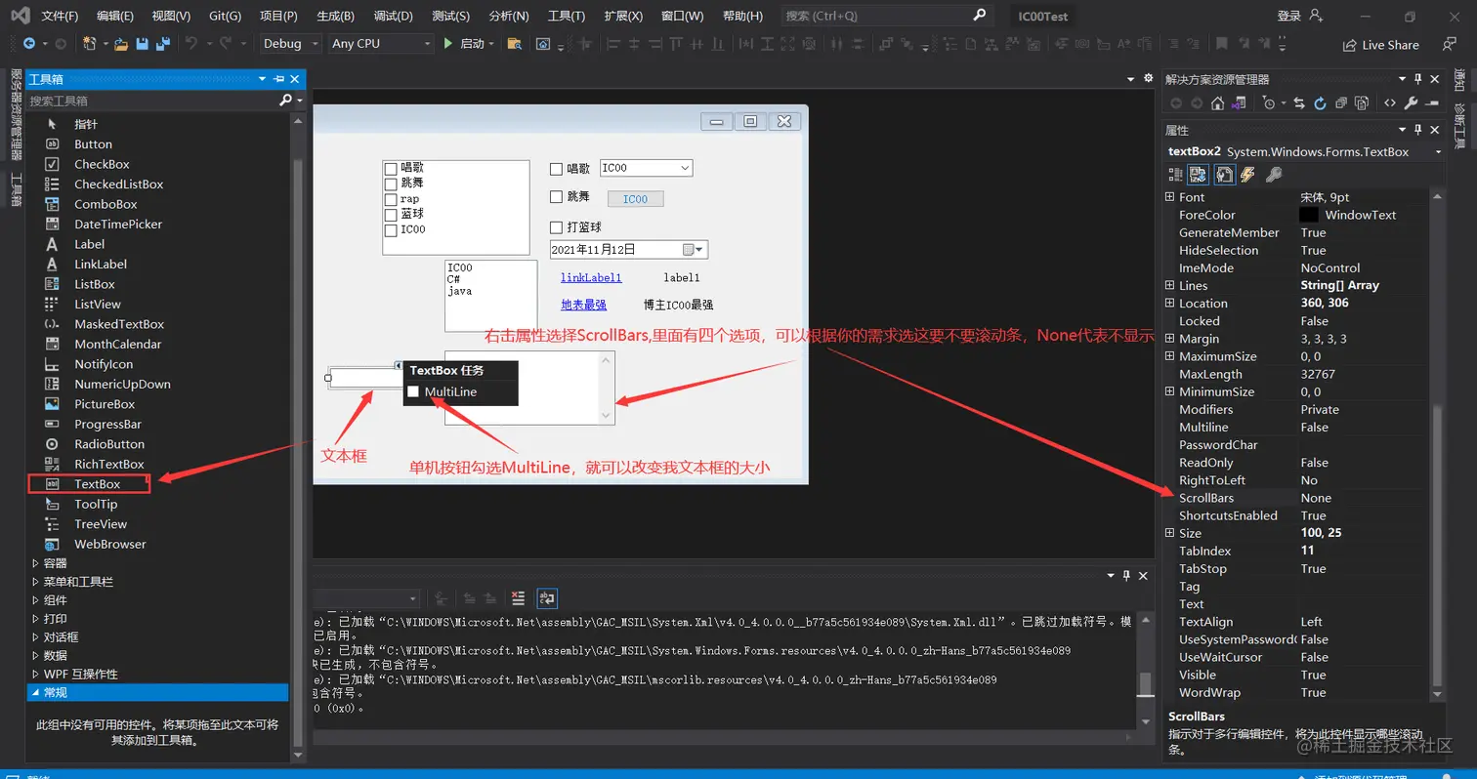Click the Properties panel vertical scrollbar
Screen dimensions: 1477x779
1437,547
